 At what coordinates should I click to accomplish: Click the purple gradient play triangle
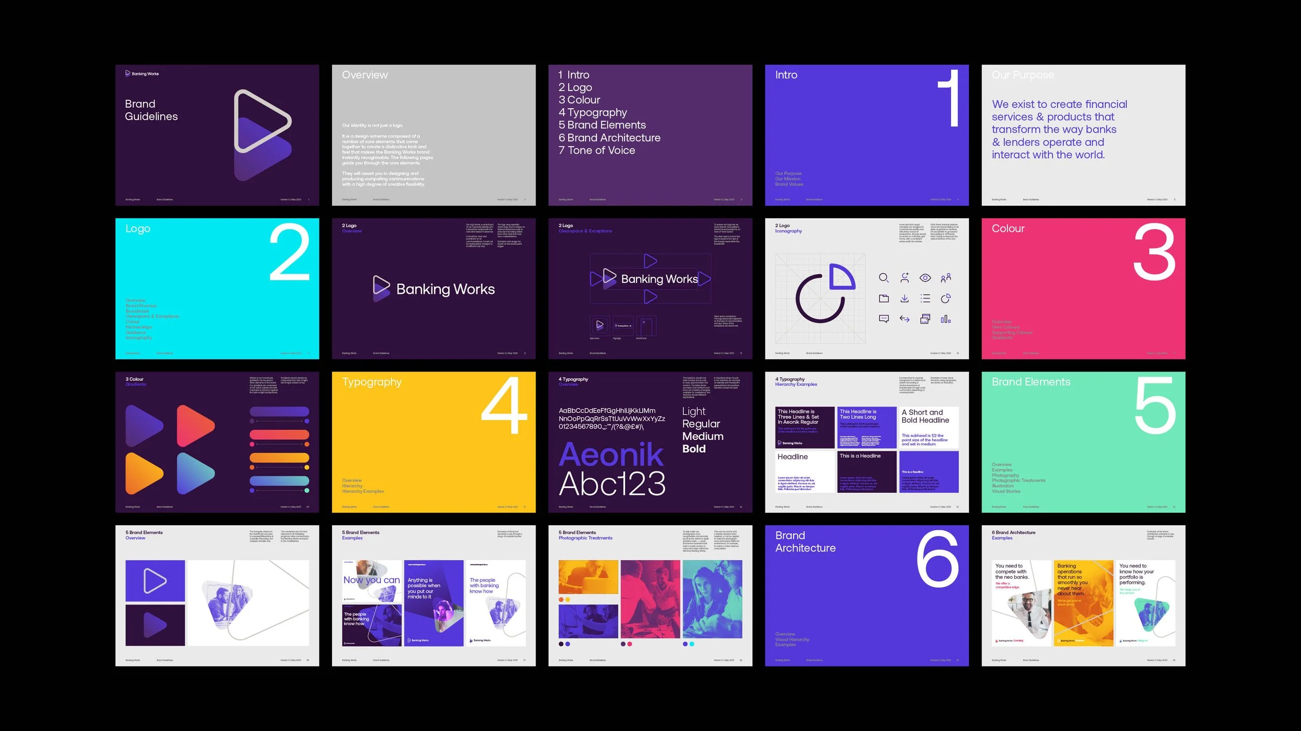click(x=144, y=426)
